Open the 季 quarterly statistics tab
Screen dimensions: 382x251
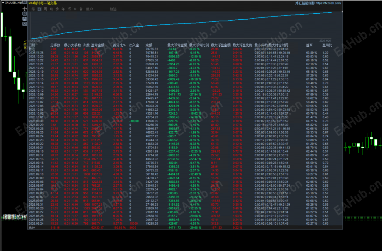coord(57,9)
